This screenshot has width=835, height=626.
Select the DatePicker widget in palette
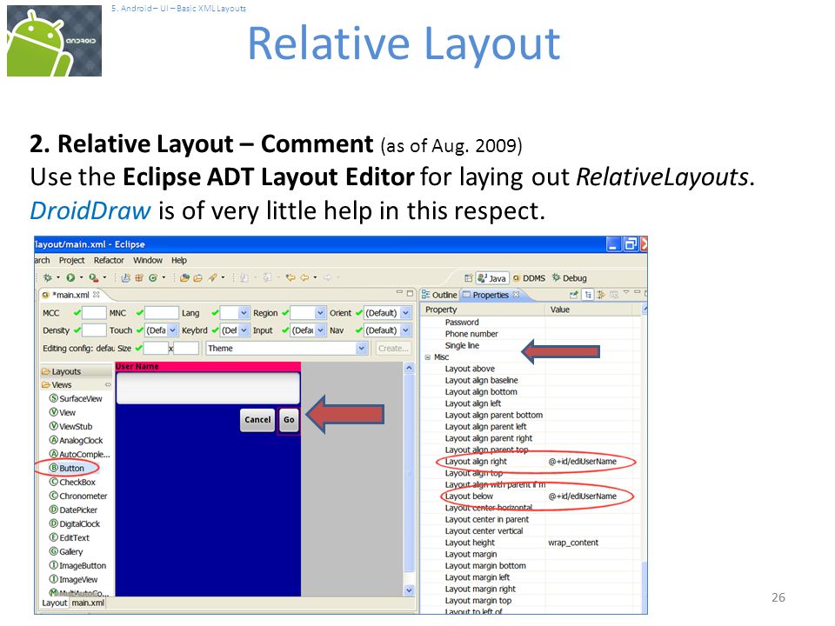click(x=73, y=509)
